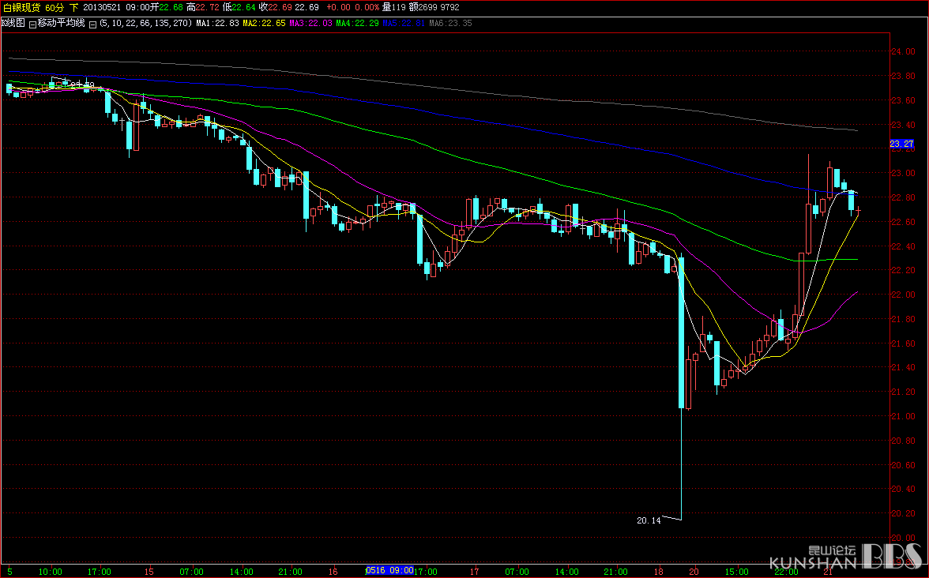Click the change percent 0.00%
929x578 pixels.
(x=367, y=7)
